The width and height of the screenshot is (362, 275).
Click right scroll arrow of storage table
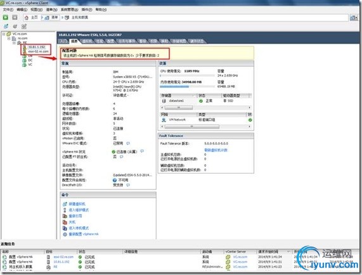click(x=250, y=108)
